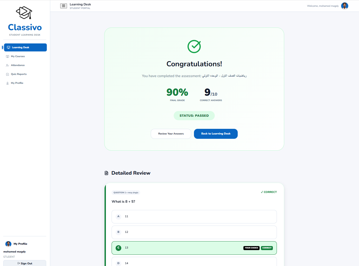Click the QUESTION 1 mcq single tag
Screen dimensions: 359x266
[x=126, y=192]
